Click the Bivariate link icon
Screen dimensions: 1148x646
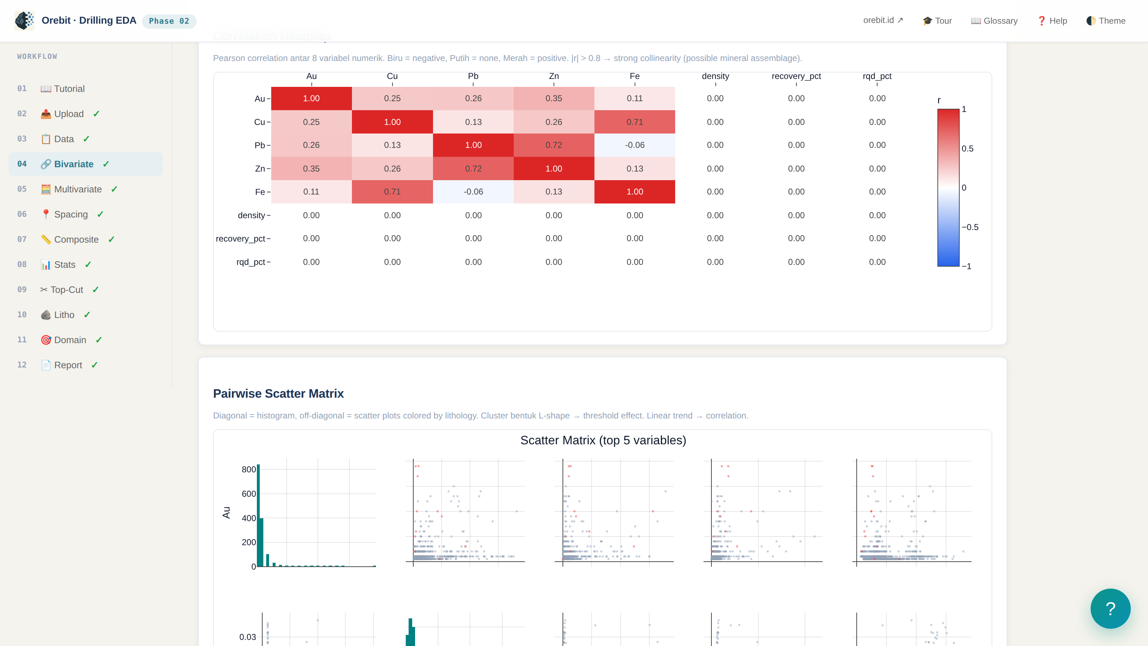pos(46,164)
